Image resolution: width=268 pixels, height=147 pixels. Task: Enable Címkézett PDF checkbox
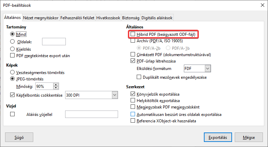(x=133, y=54)
